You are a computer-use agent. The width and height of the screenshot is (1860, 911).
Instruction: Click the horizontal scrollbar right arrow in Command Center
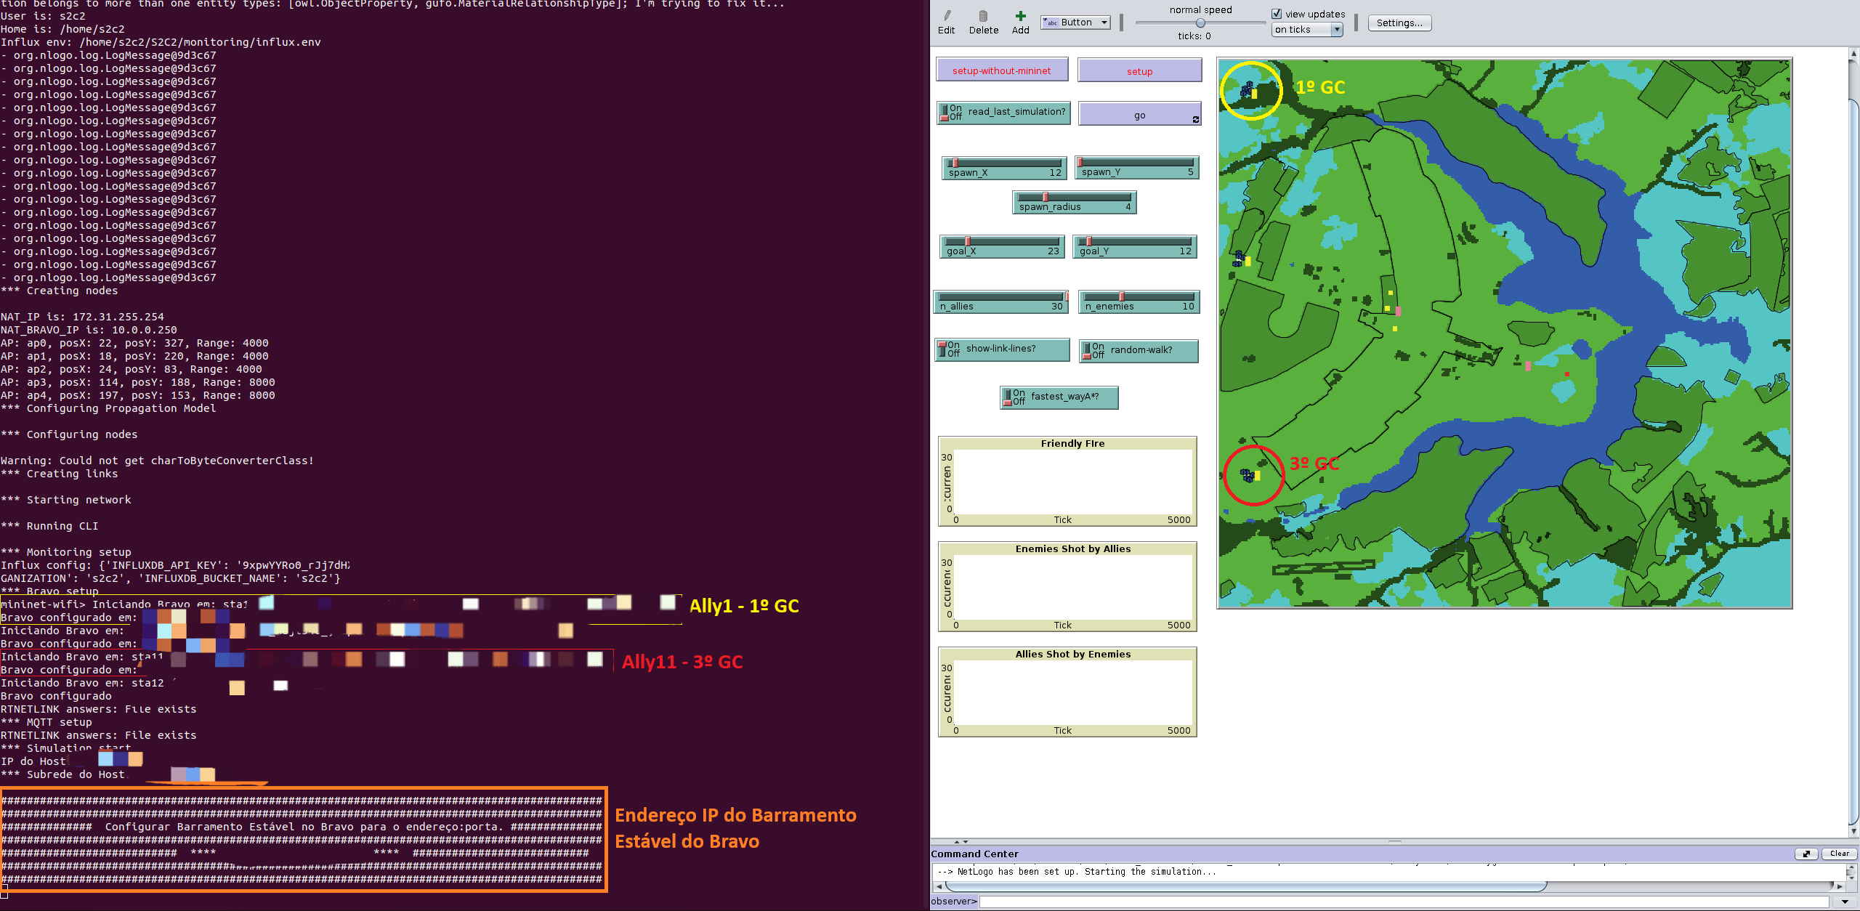pyautogui.click(x=1840, y=886)
